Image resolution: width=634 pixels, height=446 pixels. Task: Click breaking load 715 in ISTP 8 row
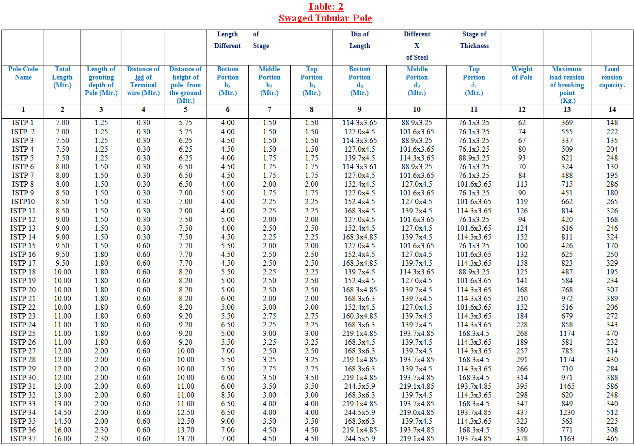pos(567,184)
